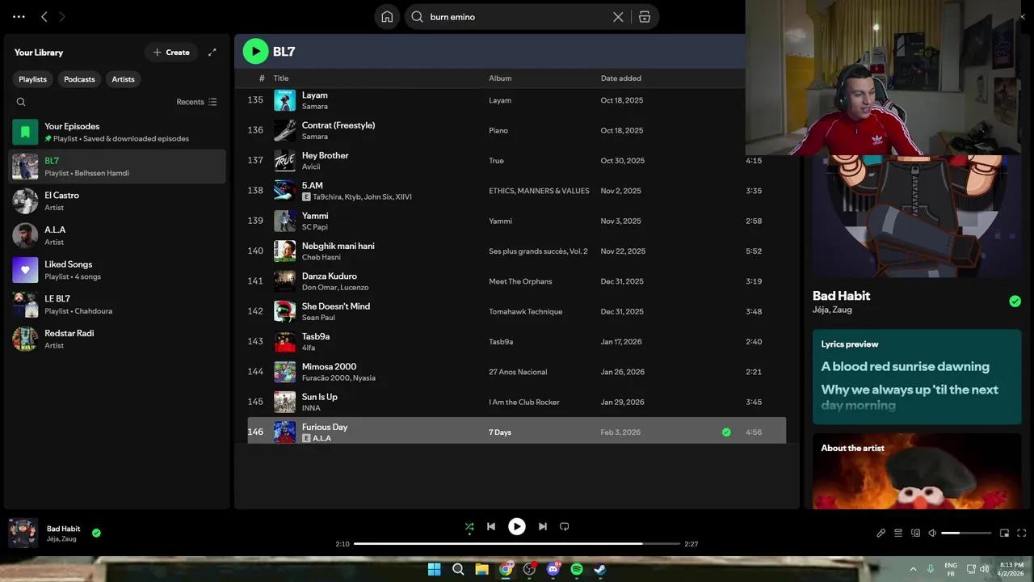Image resolution: width=1034 pixels, height=582 pixels.
Task: Open the Recents sort dropdown
Action: pos(196,102)
